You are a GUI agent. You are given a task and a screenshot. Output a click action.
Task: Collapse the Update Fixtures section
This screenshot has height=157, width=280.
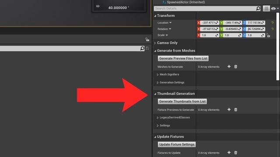coord(155,137)
